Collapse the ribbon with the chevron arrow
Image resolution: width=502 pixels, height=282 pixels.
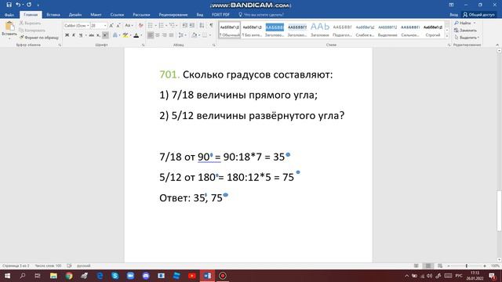pyautogui.click(x=497, y=45)
